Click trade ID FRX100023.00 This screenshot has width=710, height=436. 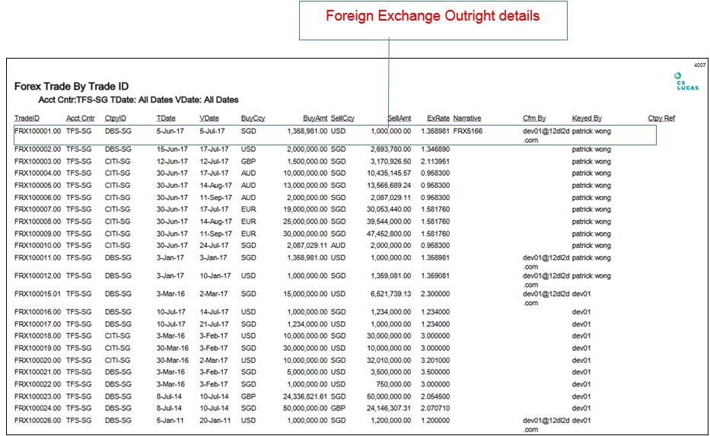click(37, 396)
